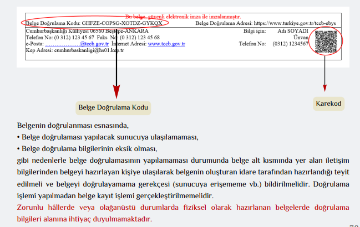Image resolution: width=360 pixels, height=227 pixels.
Task: Click the line 'işlemi yapılmadan belge kayıt işlemi gerçekleştirilmemelidir.'
Action: coord(115,196)
